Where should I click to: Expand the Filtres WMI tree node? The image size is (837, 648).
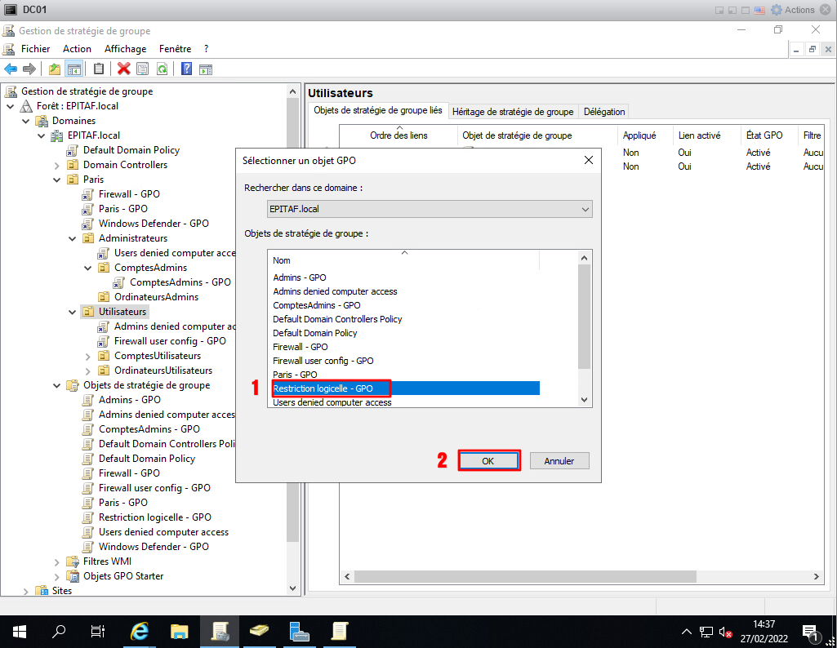[x=57, y=561]
